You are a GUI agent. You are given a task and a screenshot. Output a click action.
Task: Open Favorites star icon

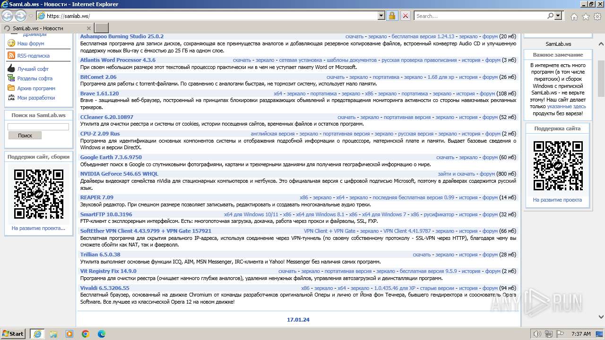[586, 17]
